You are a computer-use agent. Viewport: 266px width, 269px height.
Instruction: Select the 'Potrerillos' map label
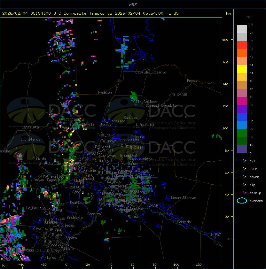tap(53, 176)
